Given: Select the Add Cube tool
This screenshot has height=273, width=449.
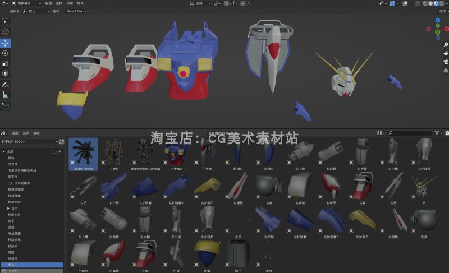Looking at the screenshot, I should click(x=5, y=107).
